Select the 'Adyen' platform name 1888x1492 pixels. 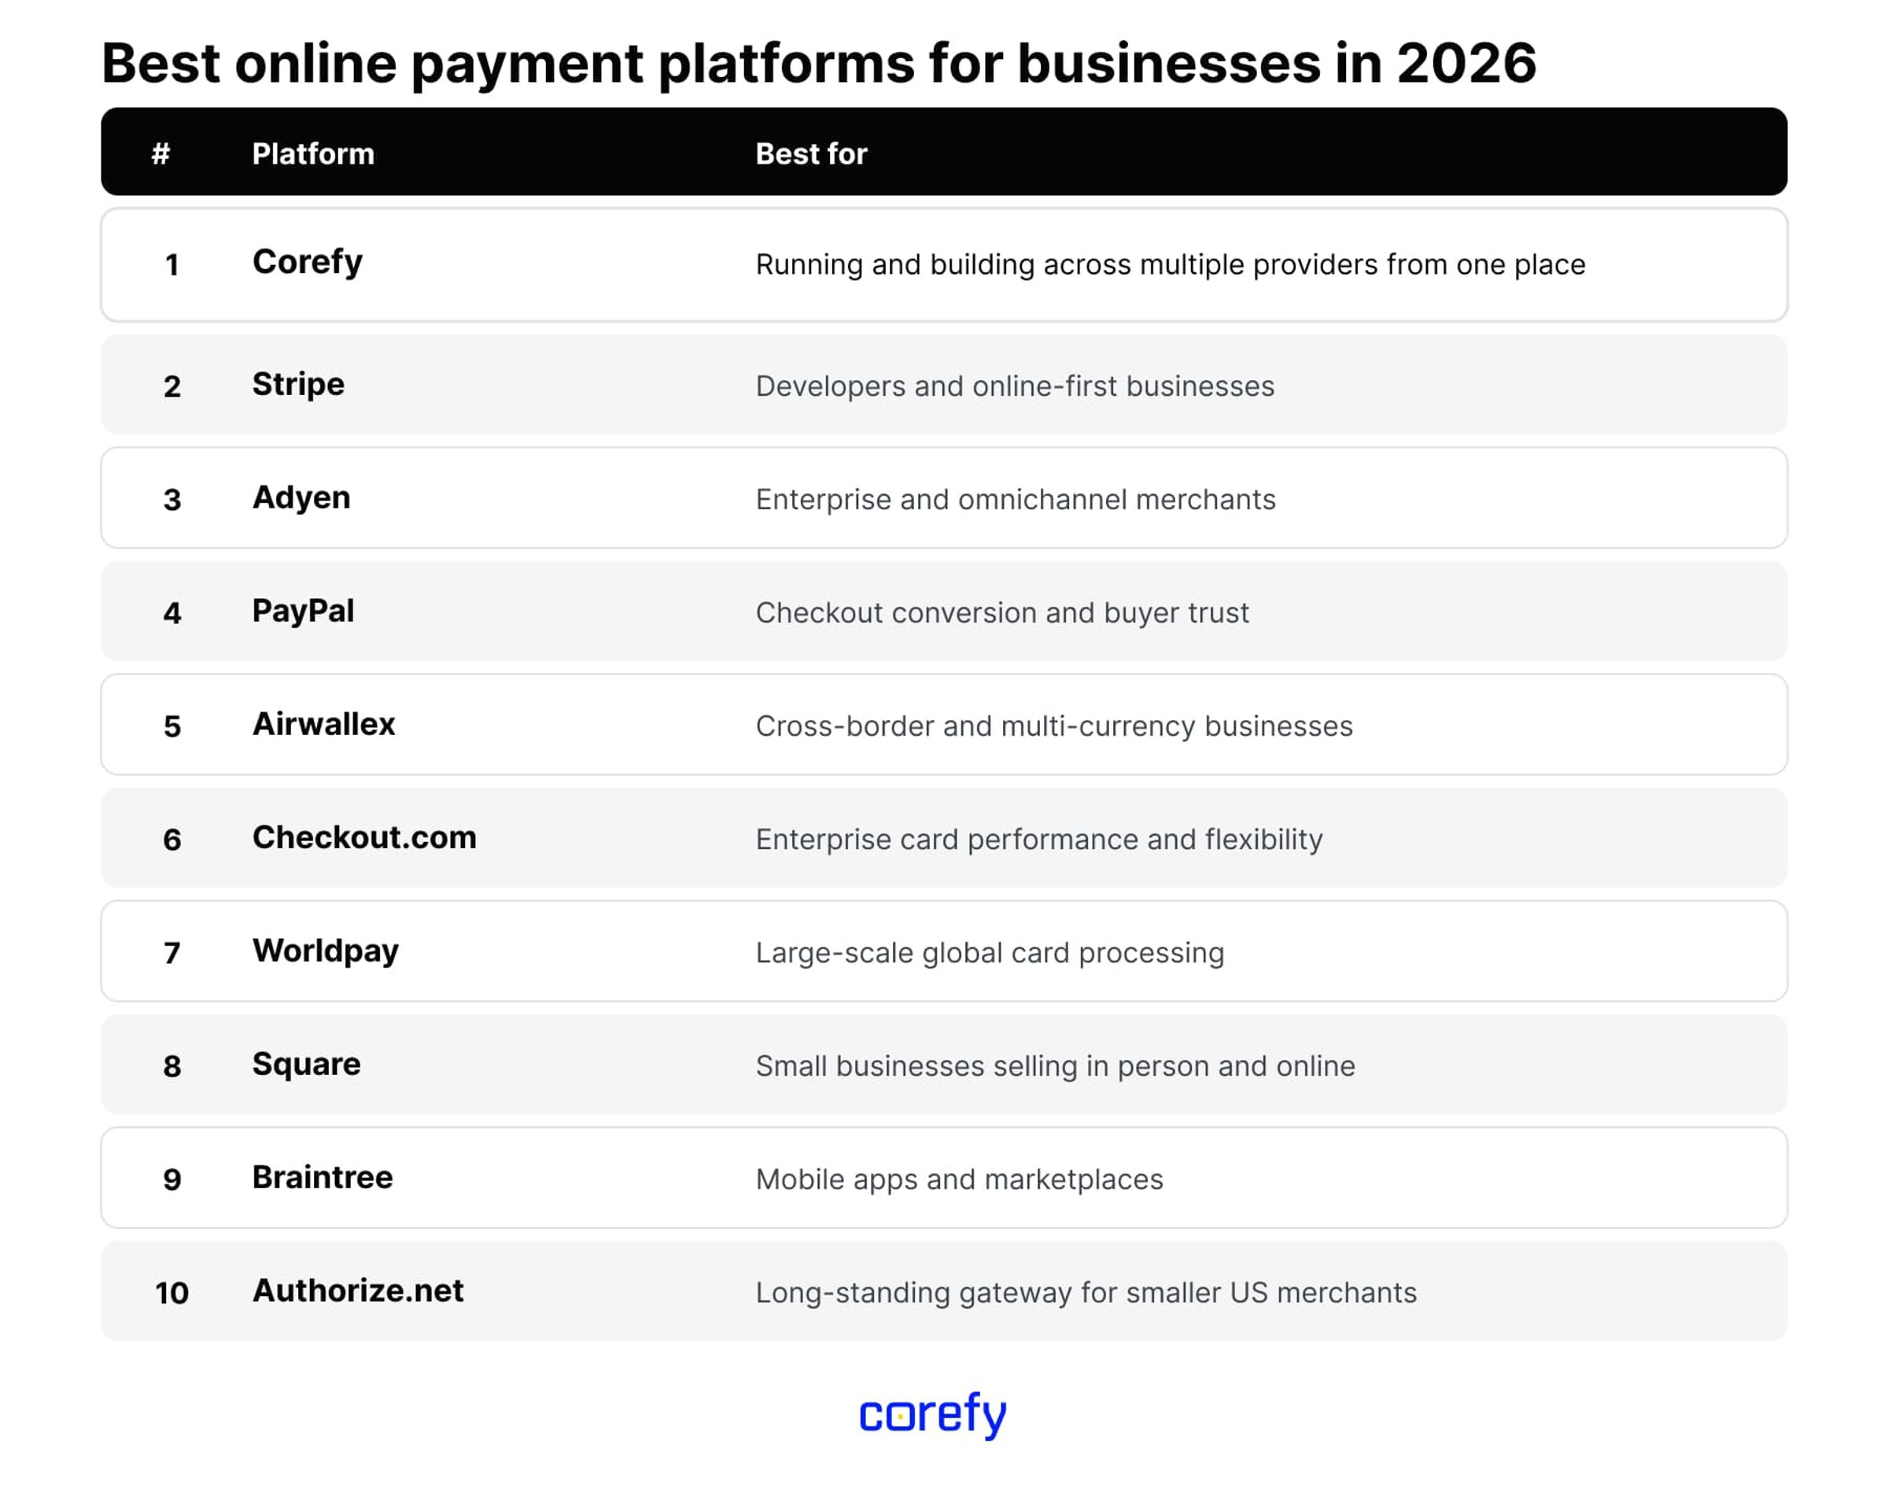301,498
